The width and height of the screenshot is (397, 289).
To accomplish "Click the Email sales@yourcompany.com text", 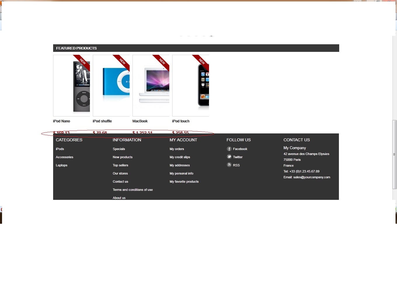I will click(307, 177).
